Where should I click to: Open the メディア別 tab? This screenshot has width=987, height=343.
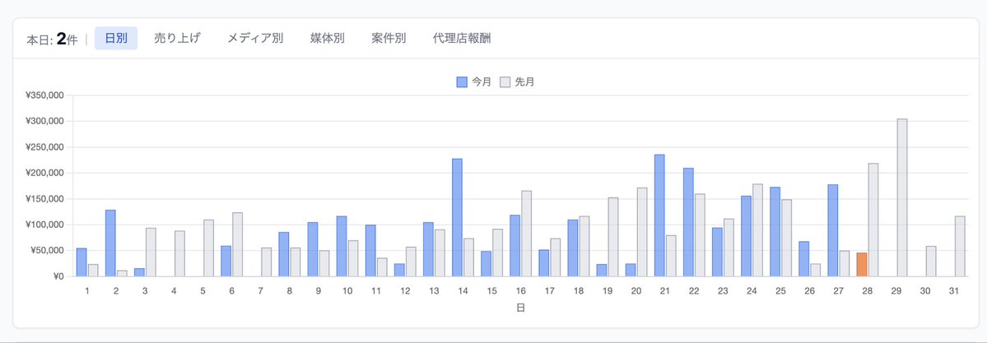pyautogui.click(x=255, y=39)
